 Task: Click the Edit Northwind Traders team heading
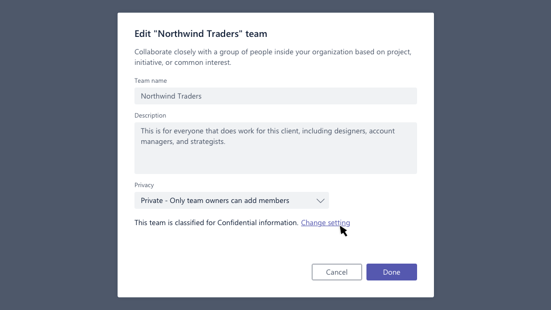click(200, 33)
